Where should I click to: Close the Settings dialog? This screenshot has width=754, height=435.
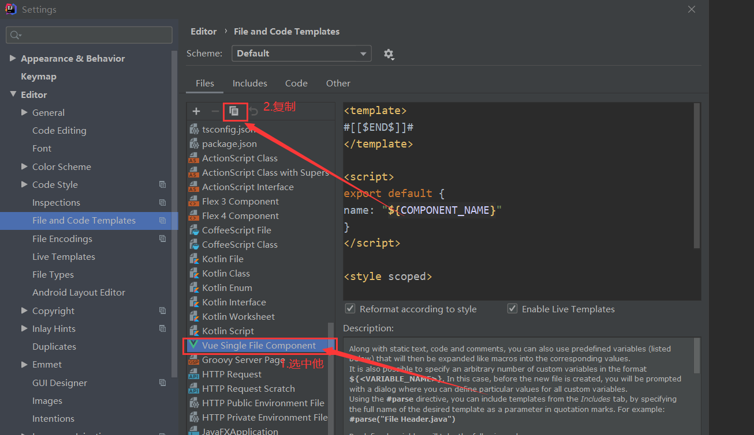pos(692,9)
